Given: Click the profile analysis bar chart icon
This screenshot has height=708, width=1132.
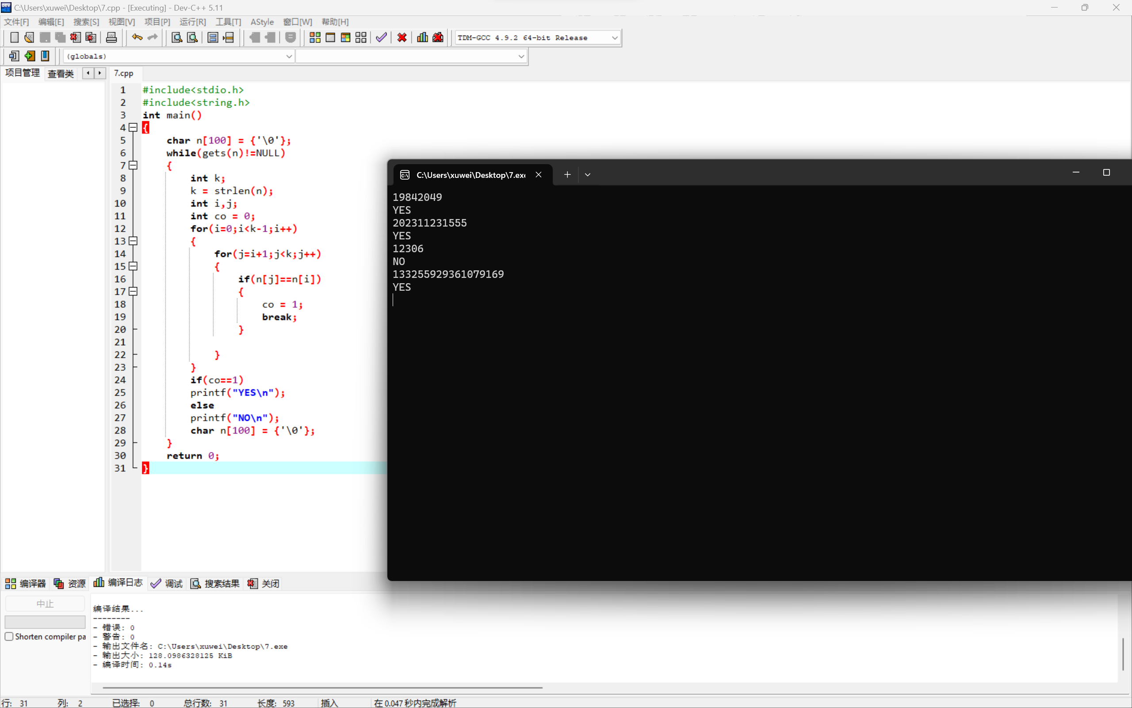Looking at the screenshot, I should 422,38.
